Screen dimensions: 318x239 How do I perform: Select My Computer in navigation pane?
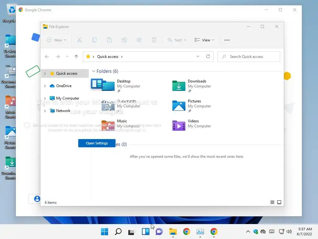(65, 98)
